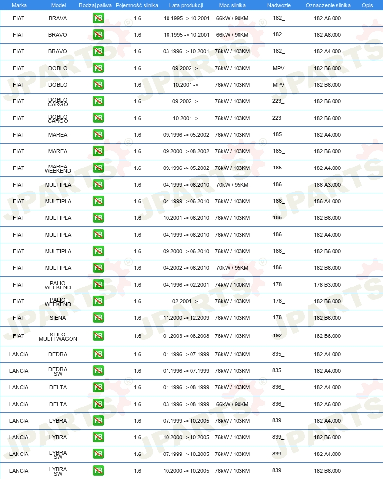The height and width of the screenshot is (479, 383).
Task: Click engine code 178 B3.000
Action: point(328,285)
